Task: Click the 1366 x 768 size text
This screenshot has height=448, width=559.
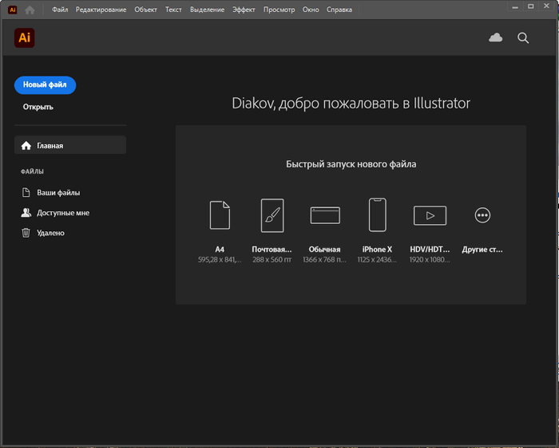Action: tap(324, 260)
